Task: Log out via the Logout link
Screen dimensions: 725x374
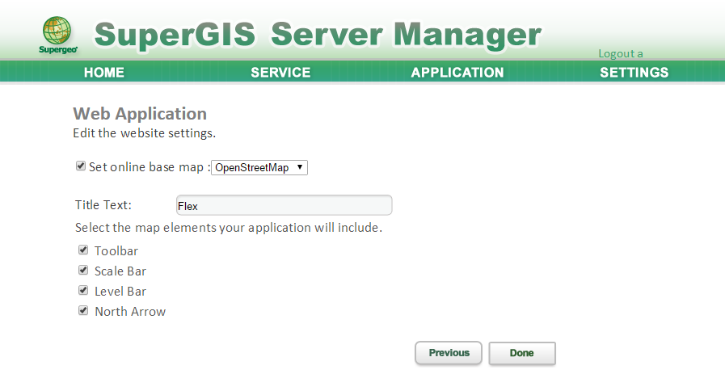Action: (x=621, y=53)
